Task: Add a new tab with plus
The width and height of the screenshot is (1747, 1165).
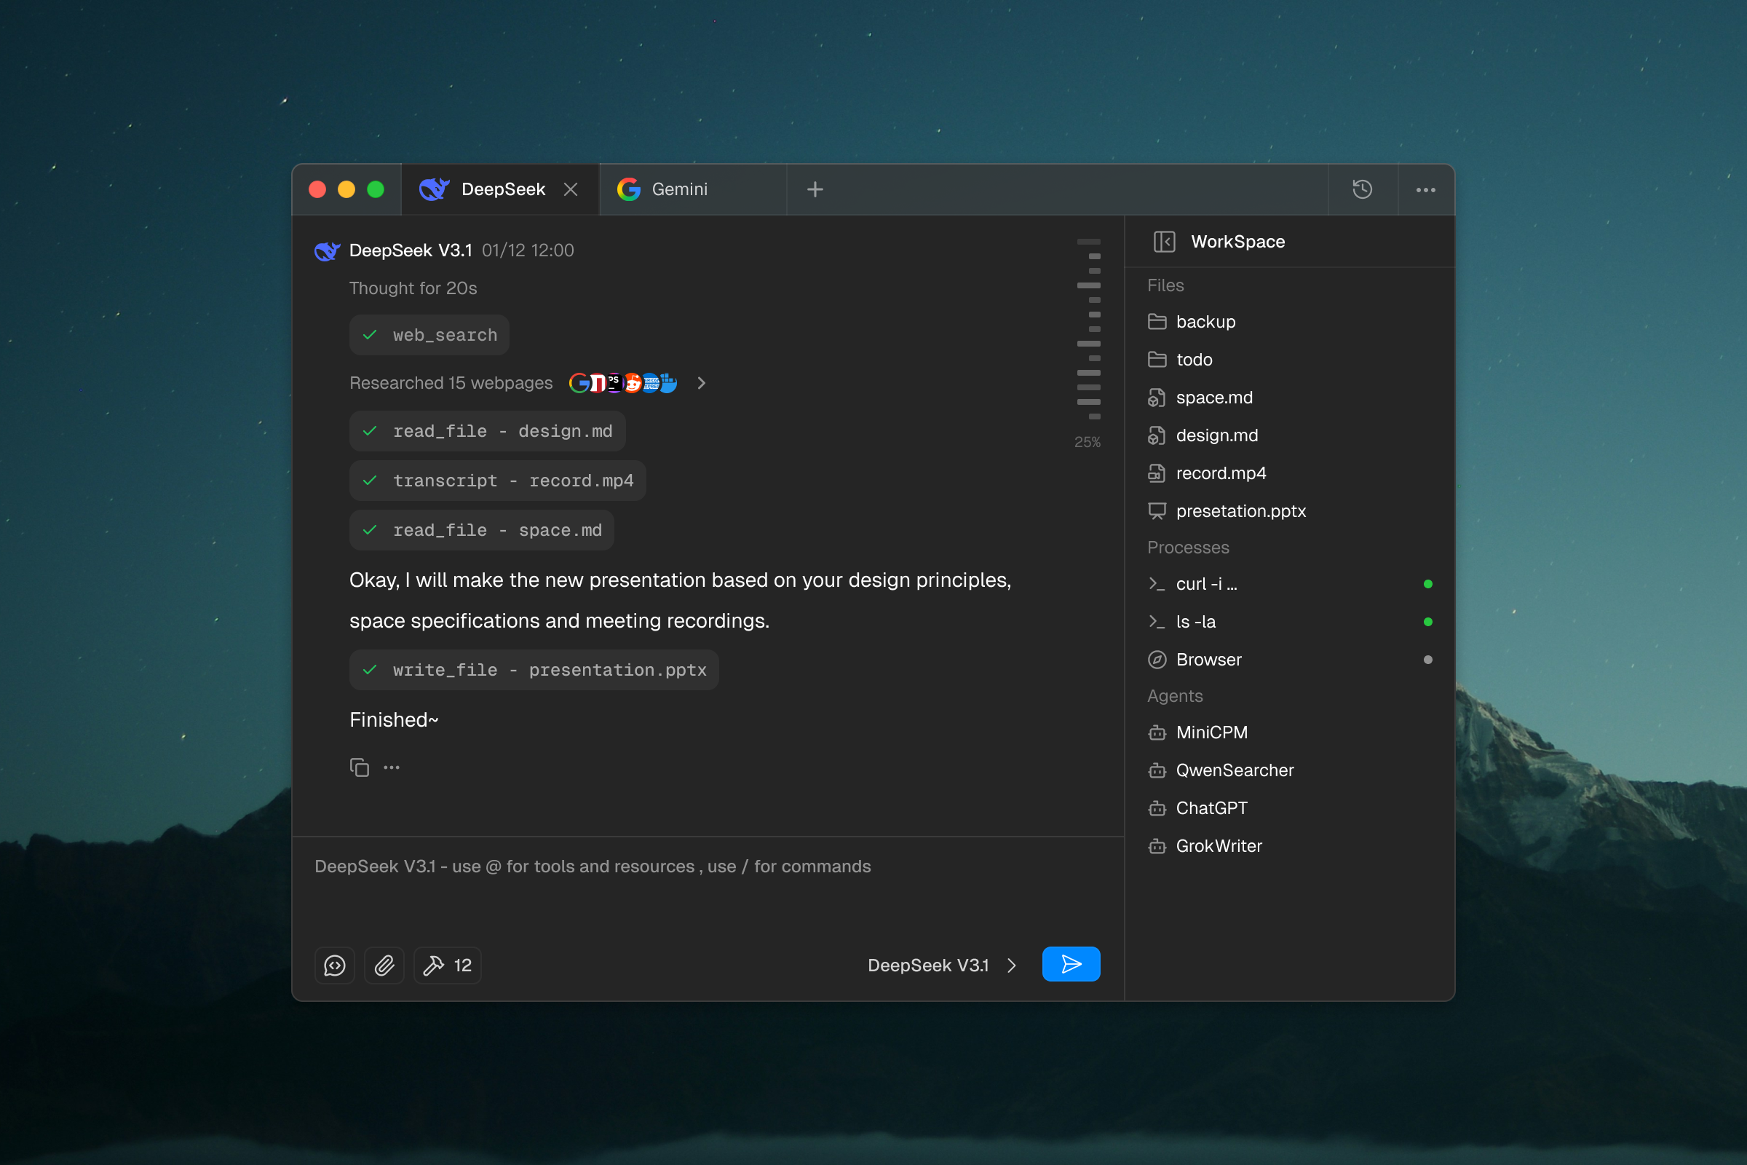Action: pos(815,189)
